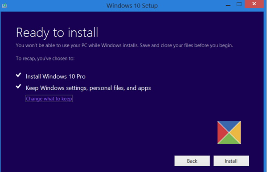Minimize the Windows 10 Setup window
This screenshot has height=172, width=267.
(x=228, y=5)
